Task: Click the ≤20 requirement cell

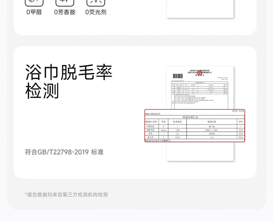Action: [x=177, y=130]
